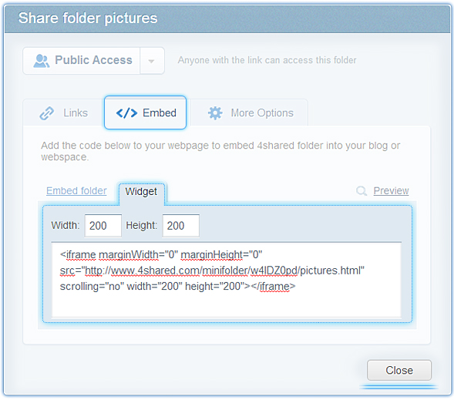
Task: Close the Share folder dialog
Action: [399, 370]
